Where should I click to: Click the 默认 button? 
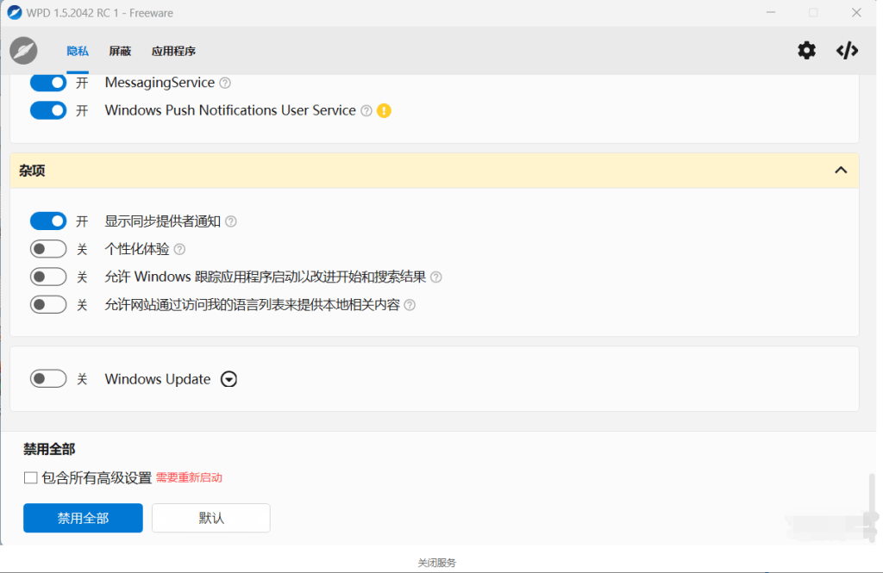click(x=211, y=518)
